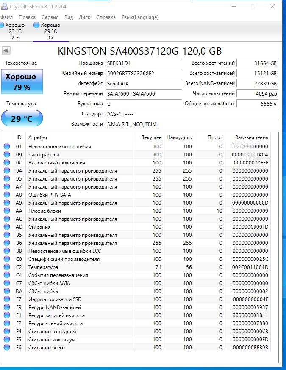Viewport: 286px width, 370px height.
Task: Click status circle for attribute B6
Action: tap(7, 243)
